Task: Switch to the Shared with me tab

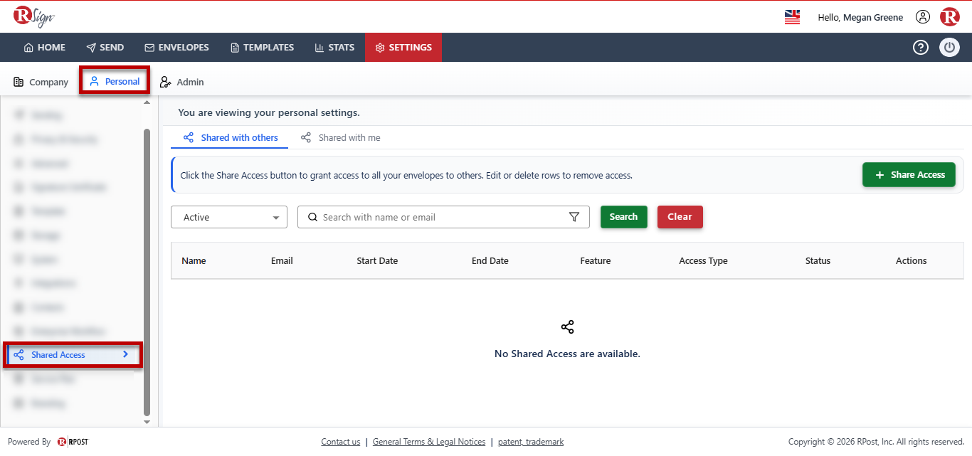Action: click(x=340, y=138)
